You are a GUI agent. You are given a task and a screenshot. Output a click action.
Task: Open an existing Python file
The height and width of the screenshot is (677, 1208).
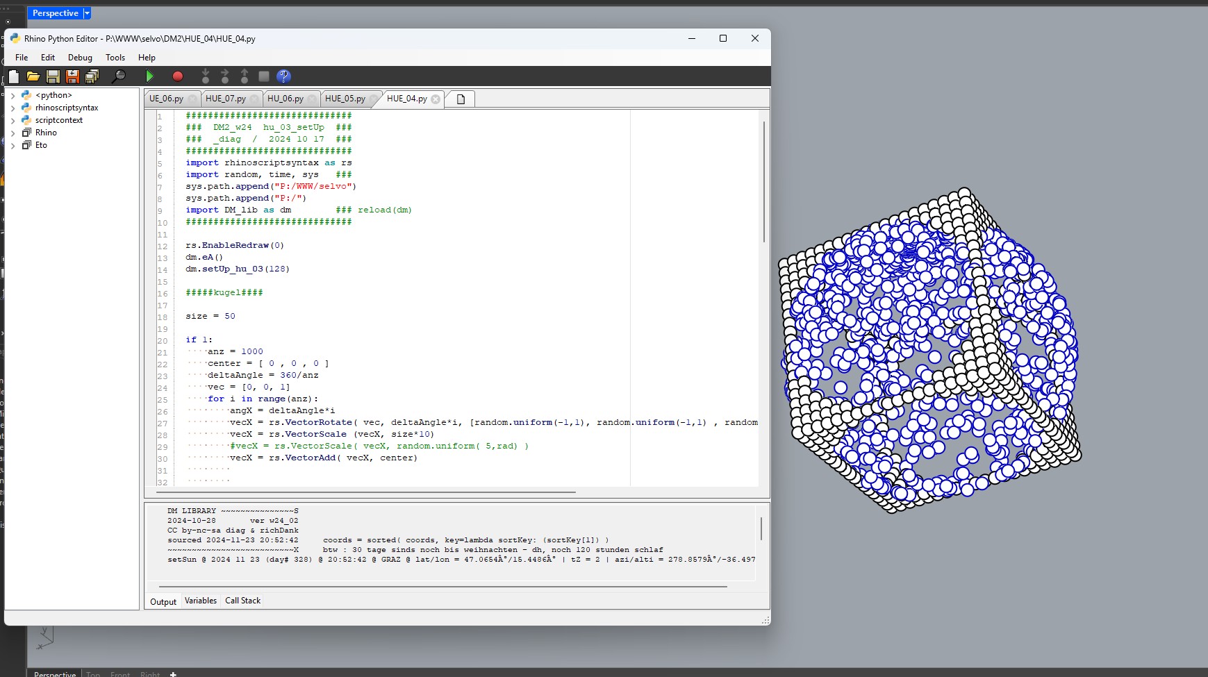(33, 76)
